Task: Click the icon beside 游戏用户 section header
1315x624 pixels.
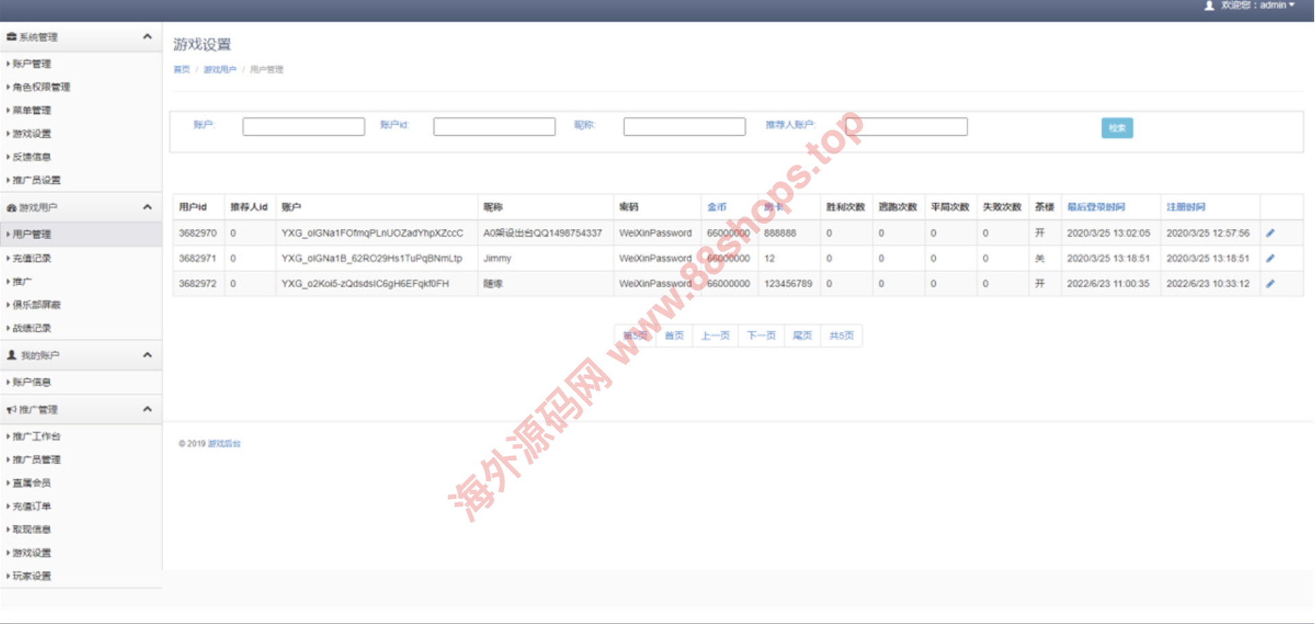Action: coord(11,208)
